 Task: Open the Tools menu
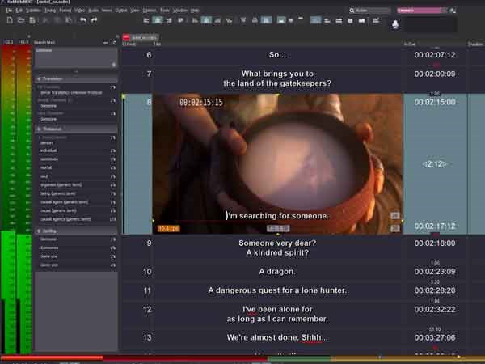(x=165, y=11)
